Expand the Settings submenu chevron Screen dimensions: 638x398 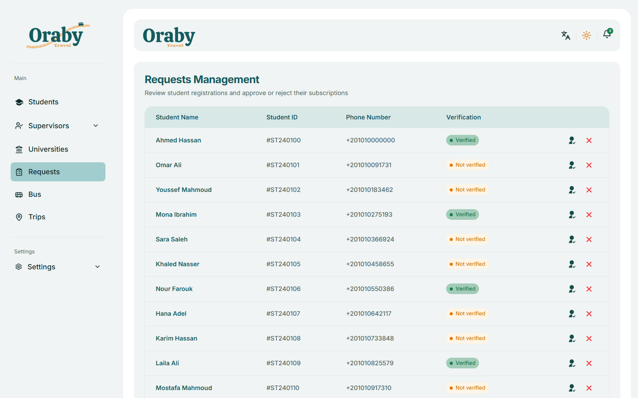point(97,267)
